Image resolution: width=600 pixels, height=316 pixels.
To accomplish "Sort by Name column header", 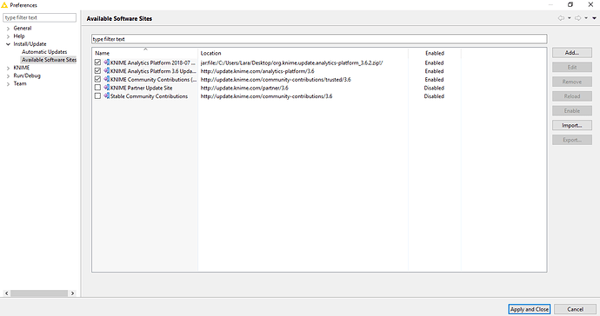I will tap(145, 53).
